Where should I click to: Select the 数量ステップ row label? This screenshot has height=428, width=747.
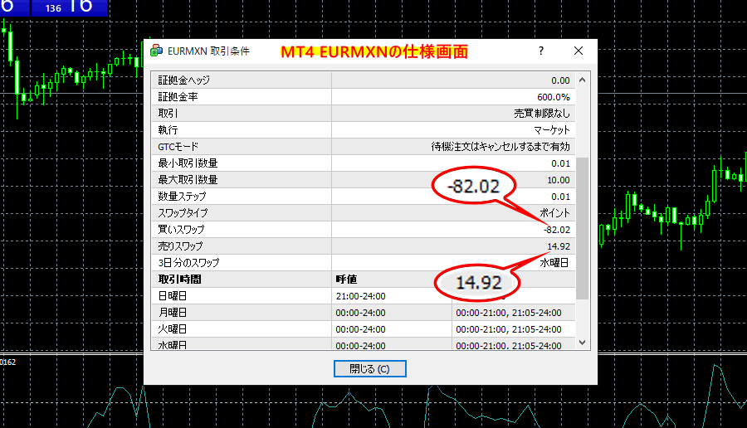pyautogui.click(x=182, y=197)
